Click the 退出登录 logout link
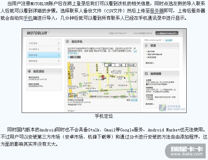208x160 pixels. (169, 40)
